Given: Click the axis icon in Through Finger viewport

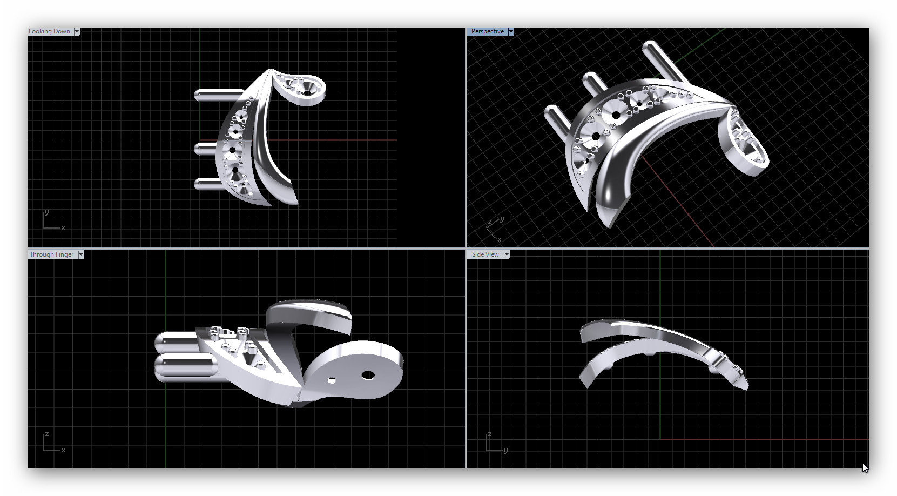Looking at the screenshot, I should (53, 443).
